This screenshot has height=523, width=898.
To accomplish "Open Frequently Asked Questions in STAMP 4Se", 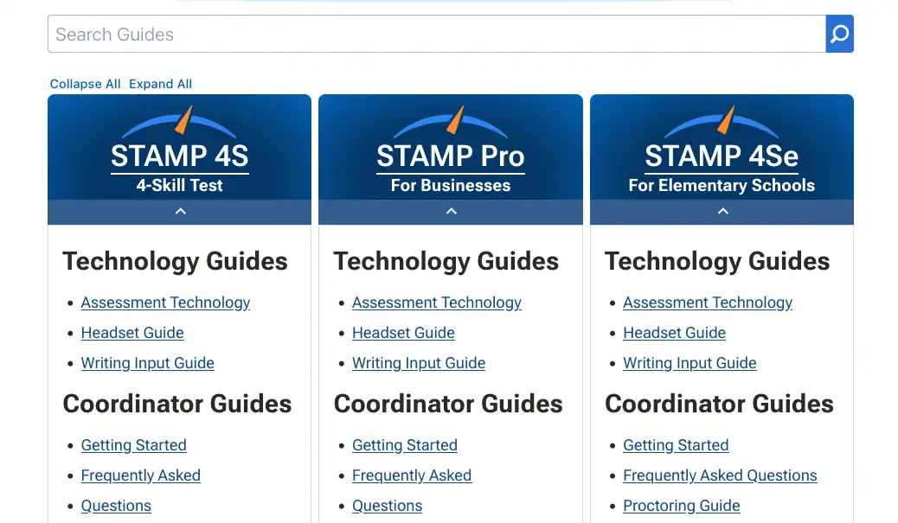I will 720,475.
